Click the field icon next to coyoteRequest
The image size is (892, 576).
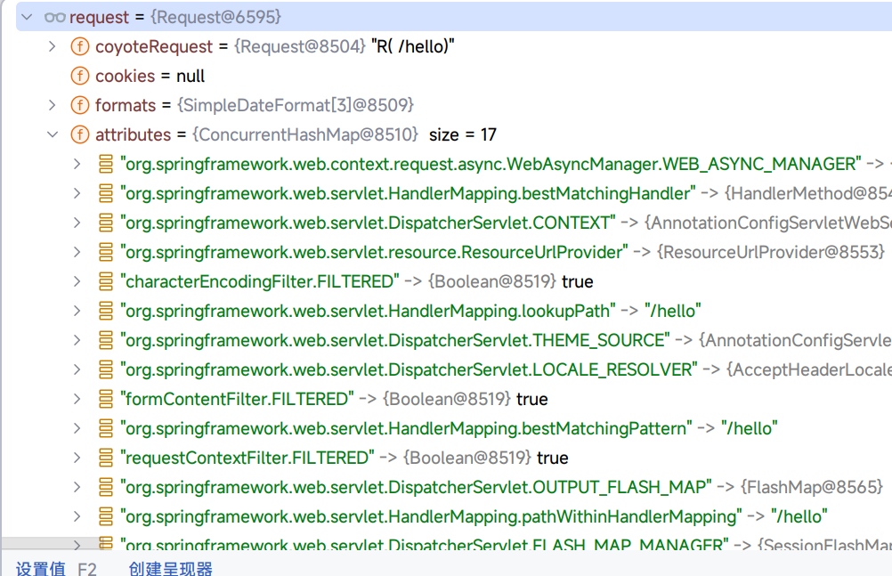coord(80,46)
